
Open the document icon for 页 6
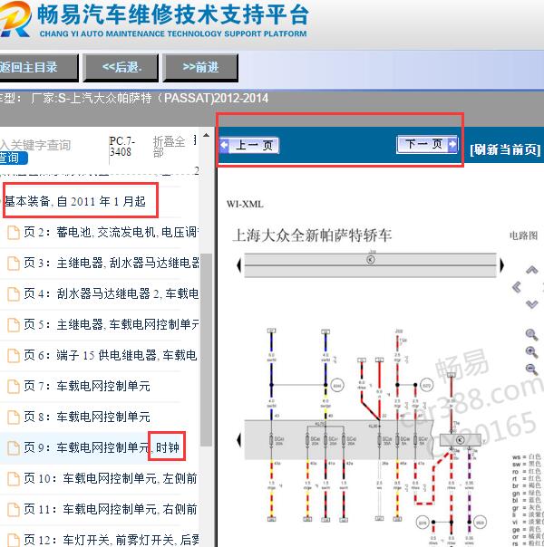coord(14,356)
